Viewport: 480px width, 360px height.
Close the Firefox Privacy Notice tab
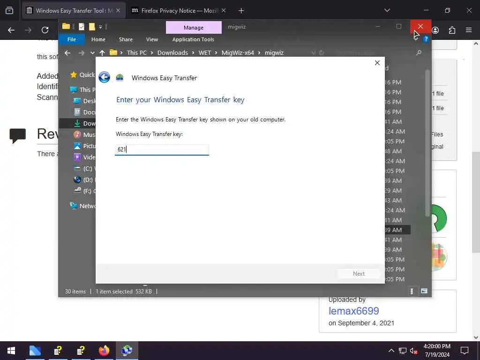click(224, 11)
